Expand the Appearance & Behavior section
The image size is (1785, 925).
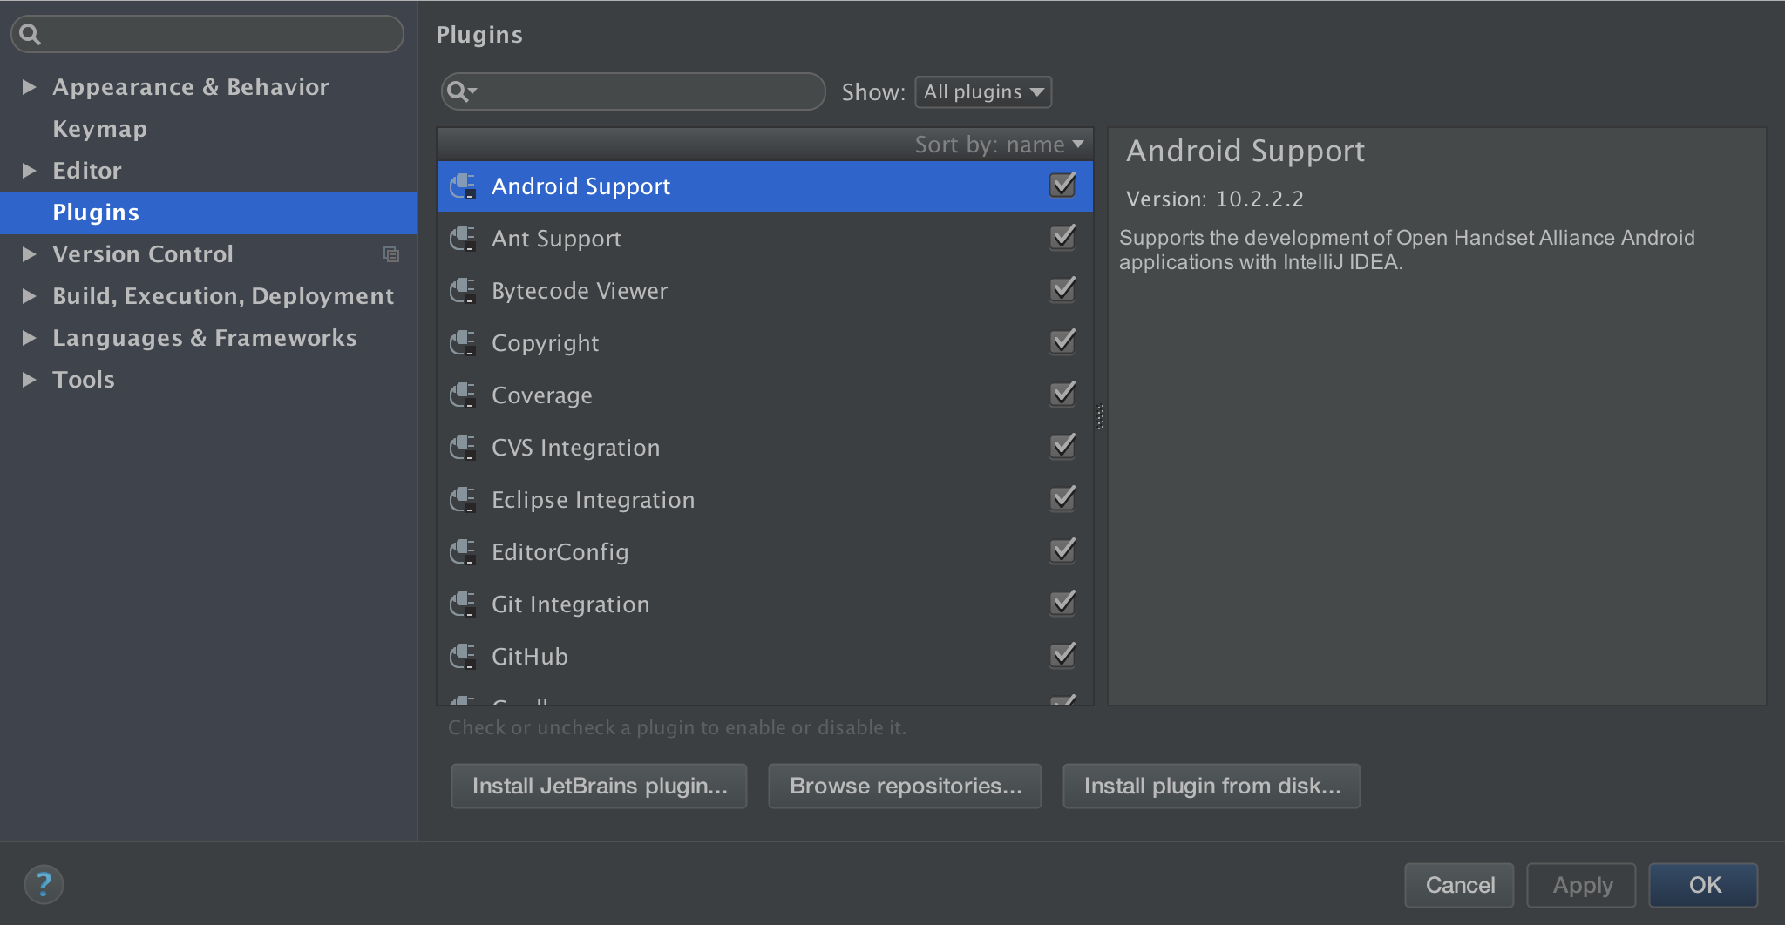[x=30, y=87]
